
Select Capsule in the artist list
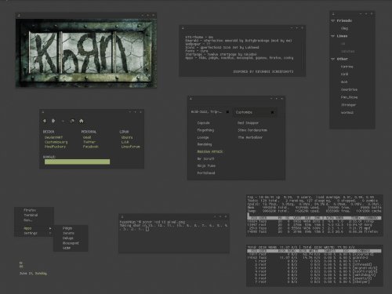203,123
